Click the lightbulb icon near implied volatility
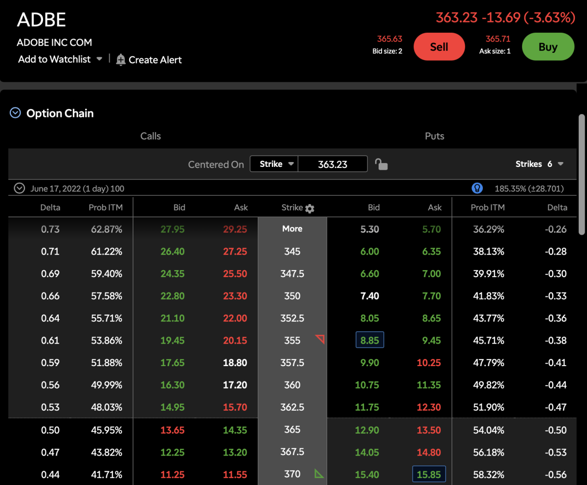587x485 pixels. (477, 188)
